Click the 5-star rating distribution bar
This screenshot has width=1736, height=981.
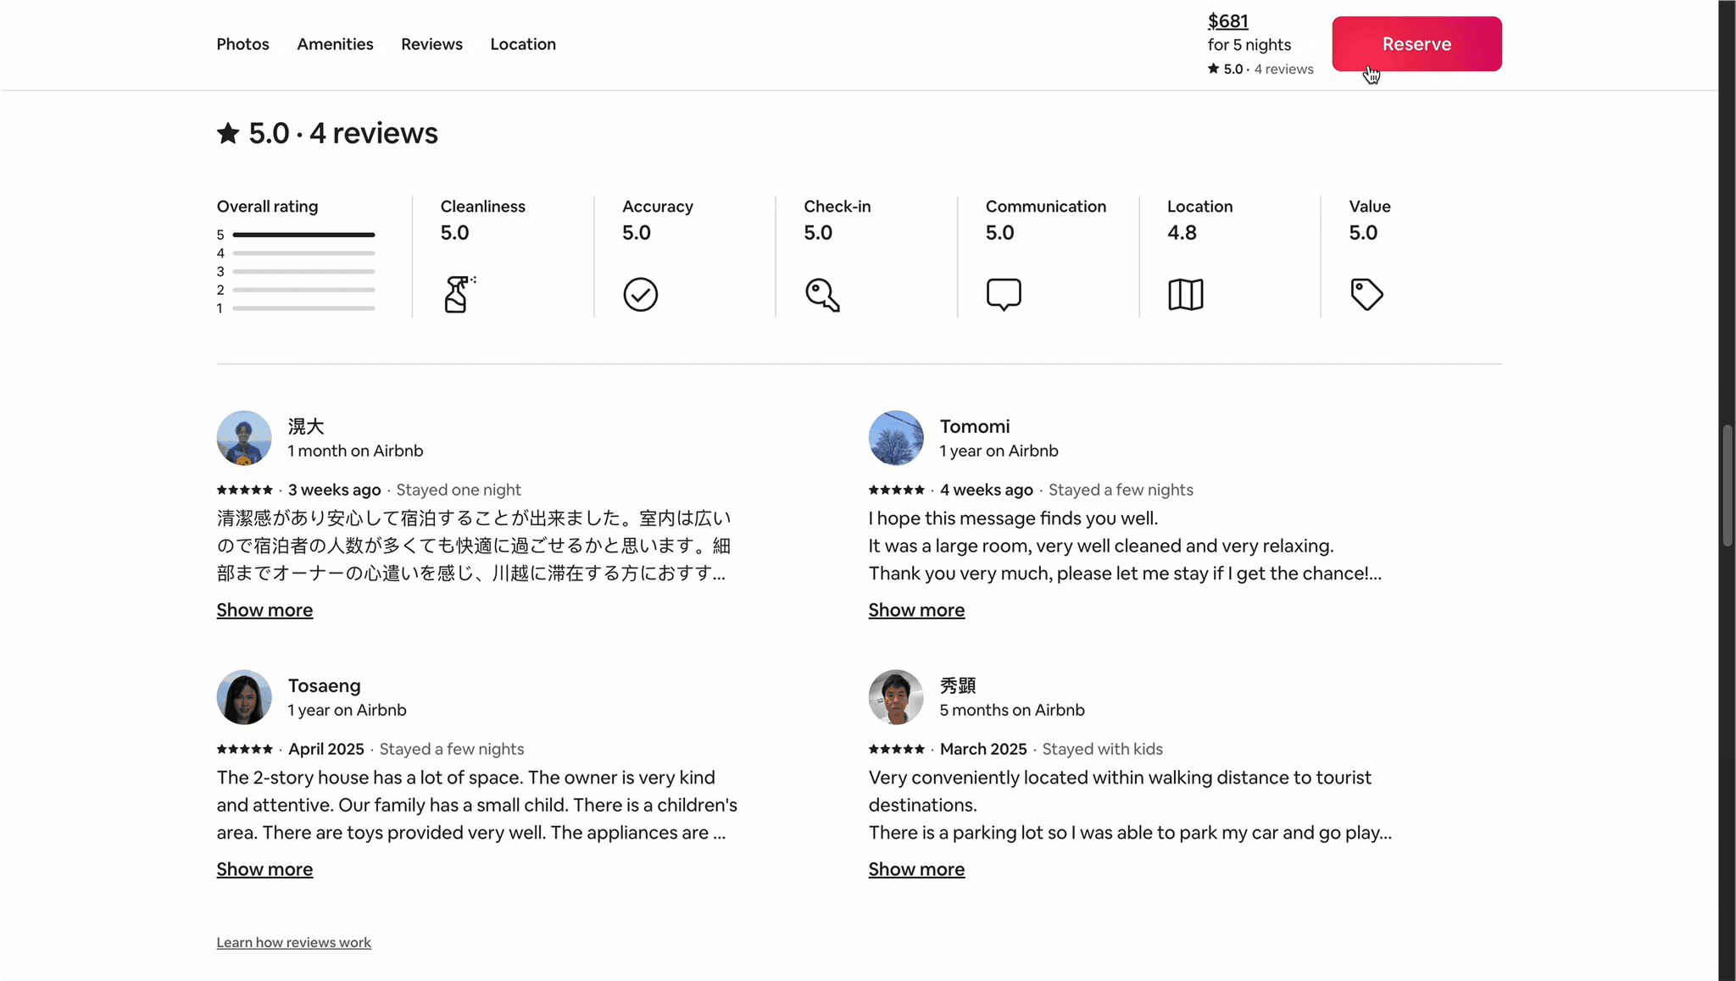click(303, 234)
